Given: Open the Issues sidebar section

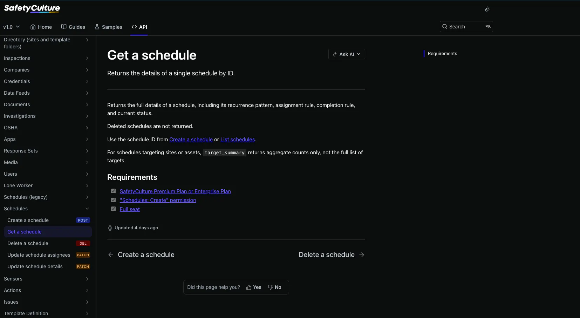Looking at the screenshot, I should (x=46, y=302).
